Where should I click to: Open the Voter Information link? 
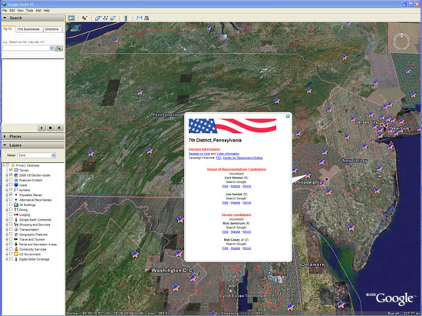pyautogui.click(x=228, y=154)
